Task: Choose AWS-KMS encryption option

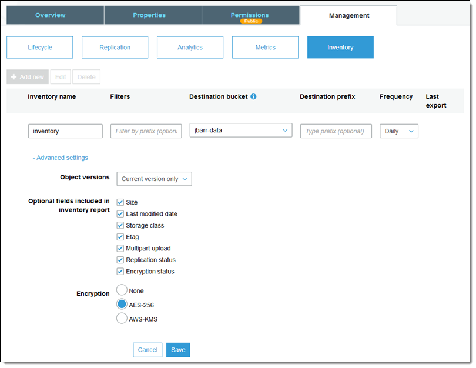Action: point(122,319)
